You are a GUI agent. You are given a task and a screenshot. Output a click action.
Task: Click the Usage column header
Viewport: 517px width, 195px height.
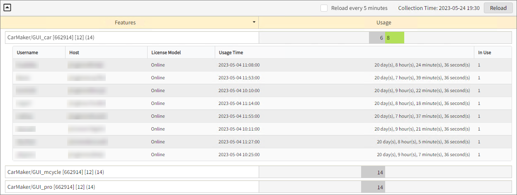pyautogui.click(x=384, y=22)
